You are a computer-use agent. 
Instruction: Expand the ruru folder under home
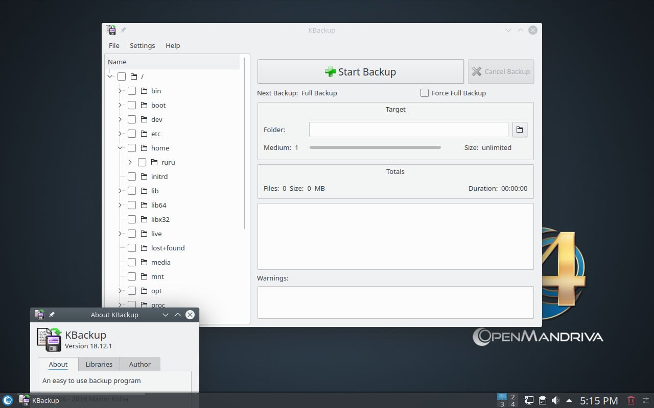coord(131,162)
